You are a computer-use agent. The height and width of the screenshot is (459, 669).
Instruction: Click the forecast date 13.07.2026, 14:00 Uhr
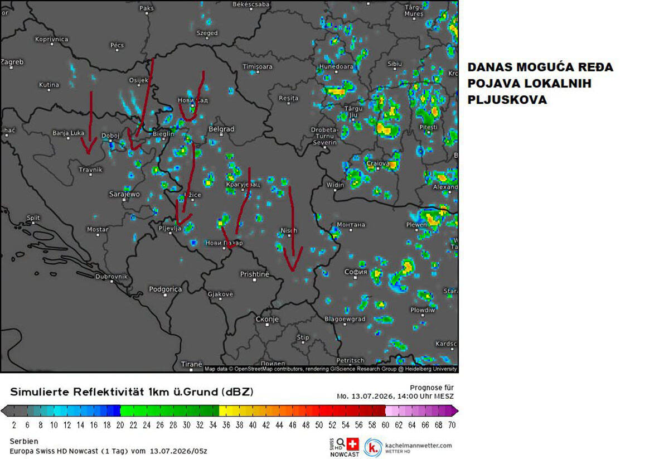[395, 397]
